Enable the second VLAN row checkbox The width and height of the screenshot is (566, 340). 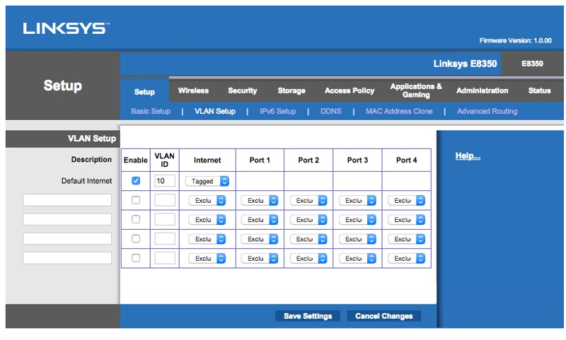coord(136,200)
